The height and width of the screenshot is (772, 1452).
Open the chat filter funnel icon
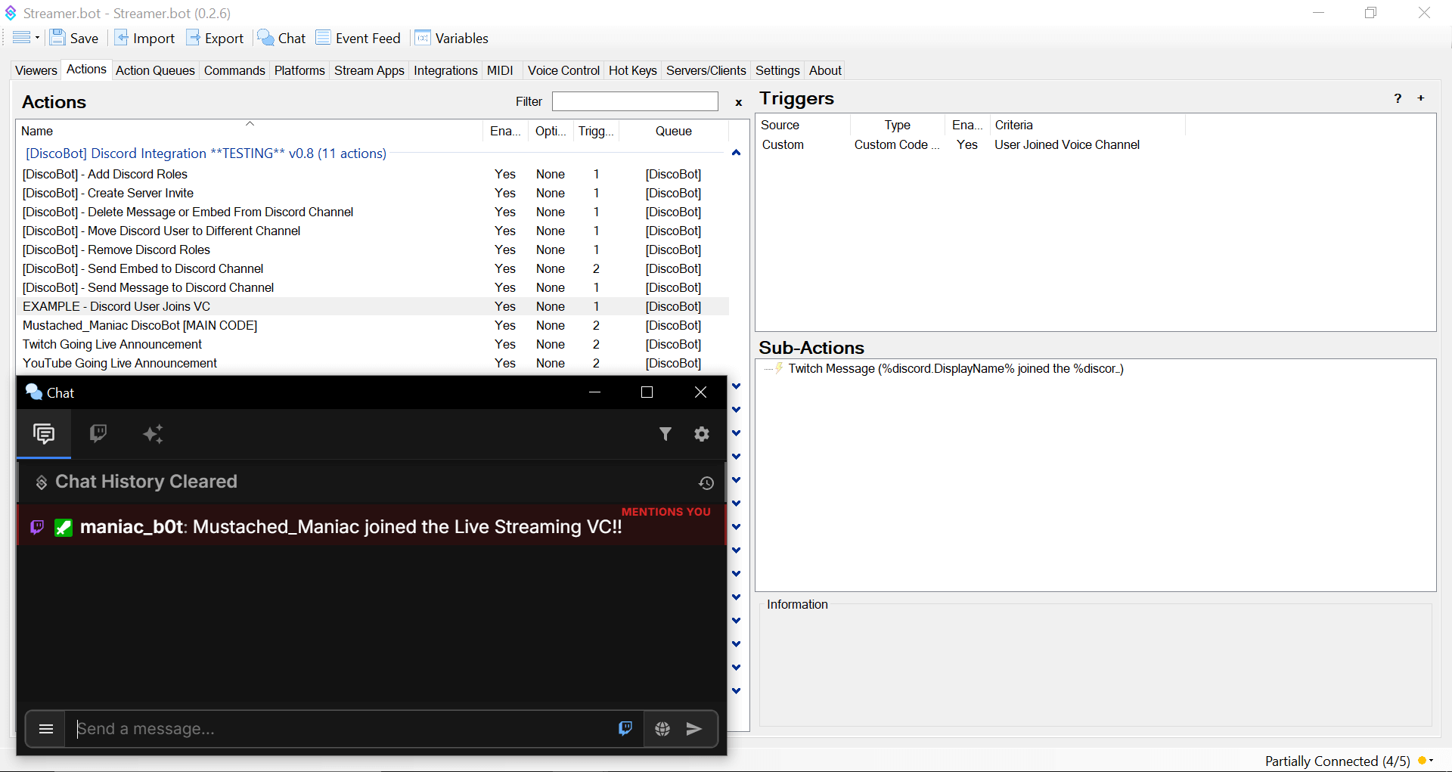click(x=665, y=434)
